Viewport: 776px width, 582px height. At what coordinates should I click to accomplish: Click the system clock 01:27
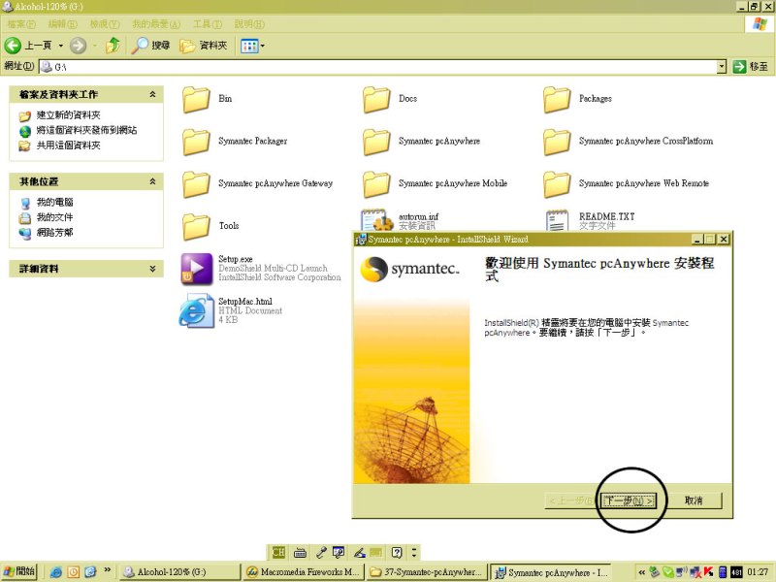[758, 572]
